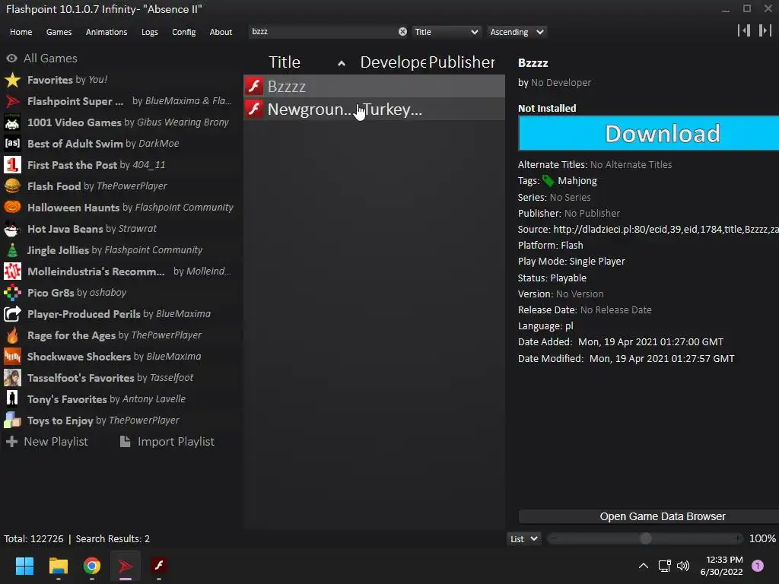Click the Flash Food burger icon
This screenshot has height=584, width=779.
(x=12, y=186)
